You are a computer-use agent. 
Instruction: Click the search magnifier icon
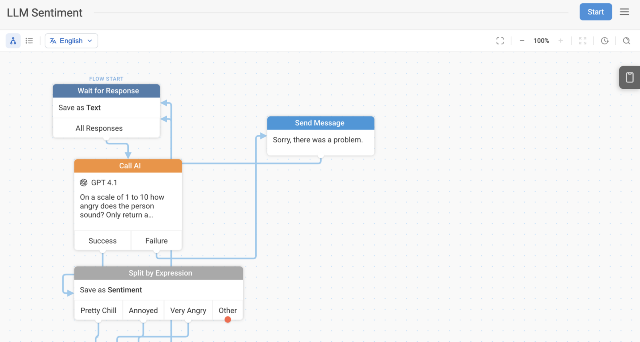point(626,41)
